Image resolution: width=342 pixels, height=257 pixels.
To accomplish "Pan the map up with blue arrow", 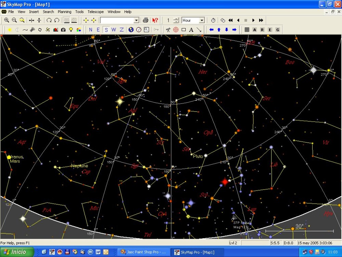I will click(x=219, y=30).
